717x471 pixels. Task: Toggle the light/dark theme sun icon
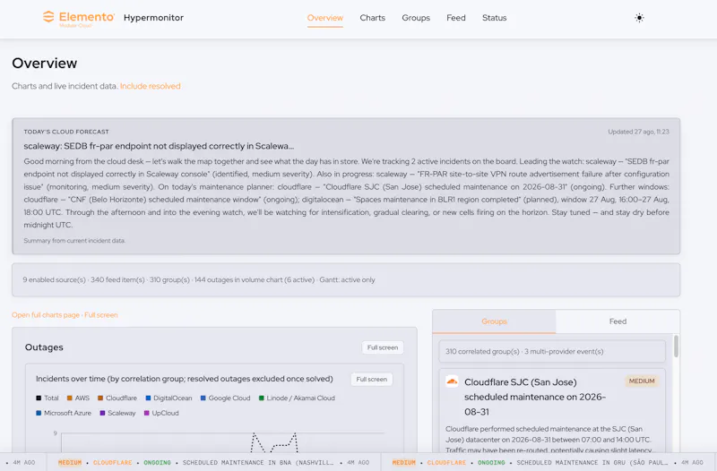point(639,18)
